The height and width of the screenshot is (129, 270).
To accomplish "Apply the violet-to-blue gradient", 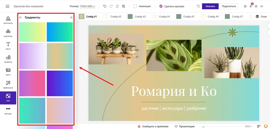I will pos(60,83).
